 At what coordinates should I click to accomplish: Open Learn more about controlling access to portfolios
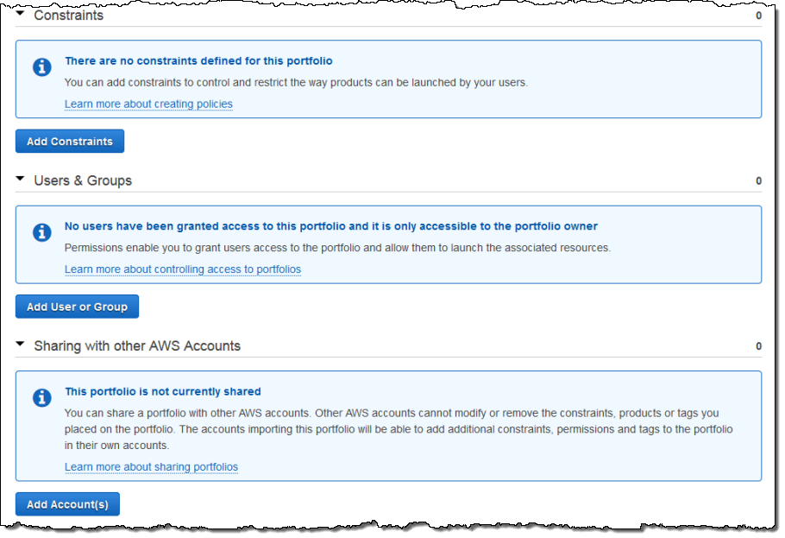point(183,269)
